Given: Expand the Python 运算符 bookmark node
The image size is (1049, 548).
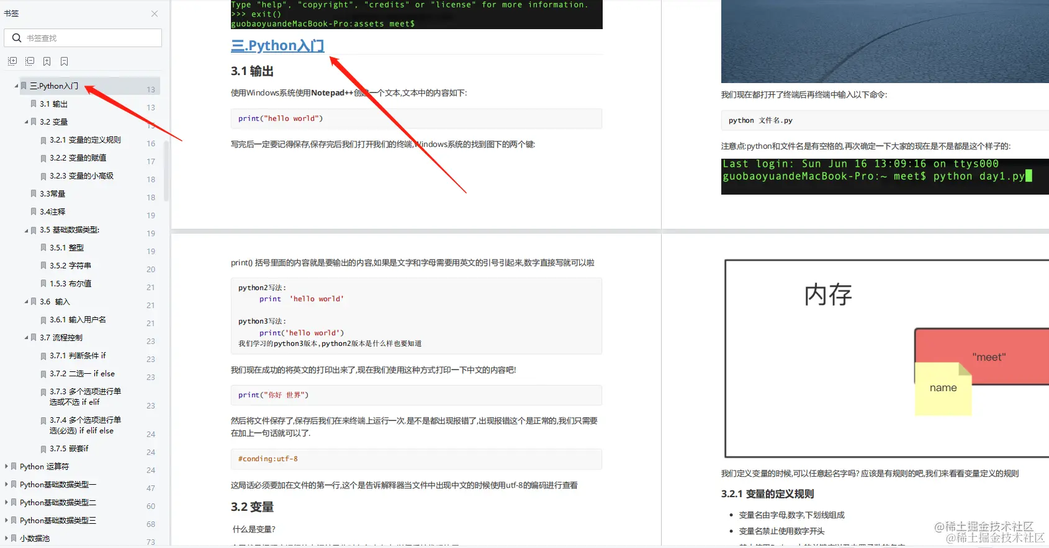Looking at the screenshot, I should 6,467.
